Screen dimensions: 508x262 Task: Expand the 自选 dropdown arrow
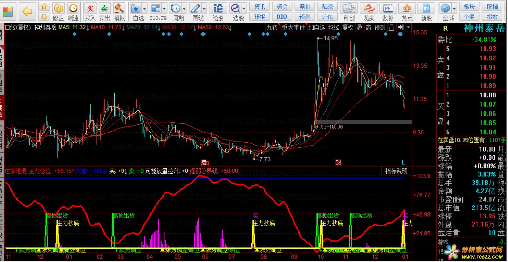(x=144, y=9)
